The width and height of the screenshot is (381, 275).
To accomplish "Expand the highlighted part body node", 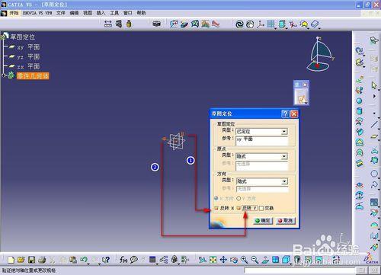I will (3, 75).
